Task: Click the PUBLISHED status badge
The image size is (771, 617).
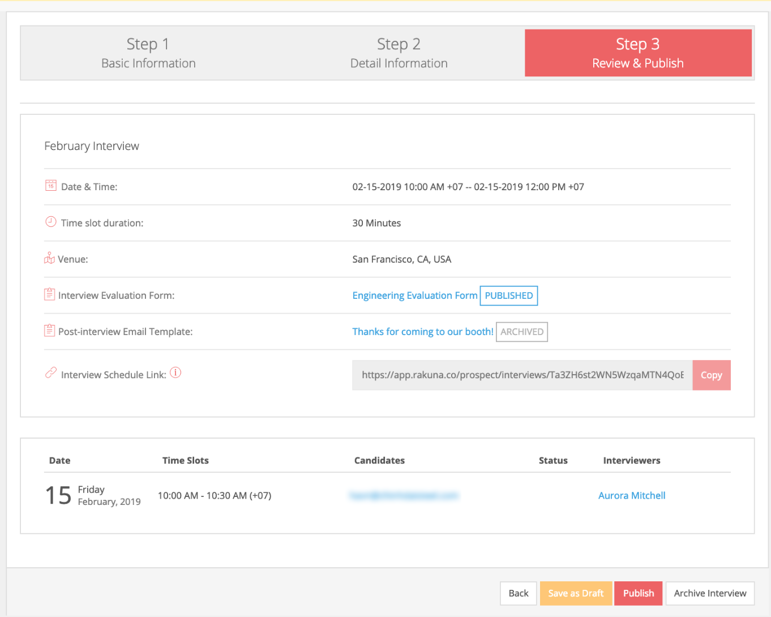Action: [x=508, y=295]
